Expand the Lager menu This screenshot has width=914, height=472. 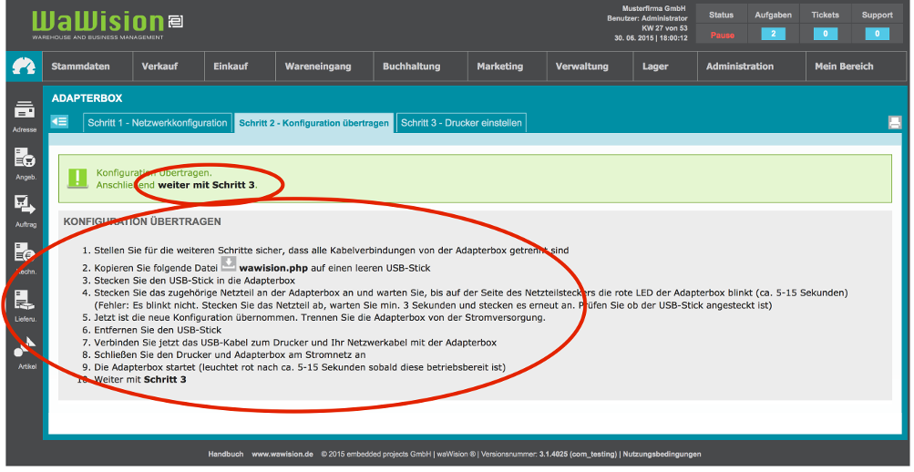pos(654,67)
